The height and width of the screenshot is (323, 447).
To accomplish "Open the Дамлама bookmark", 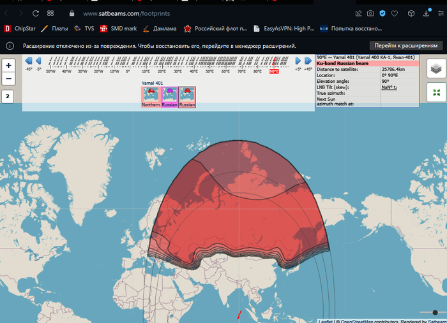I will [160, 29].
